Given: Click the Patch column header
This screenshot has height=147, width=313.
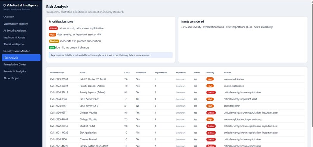Looking at the screenshot, I should coord(196,73).
